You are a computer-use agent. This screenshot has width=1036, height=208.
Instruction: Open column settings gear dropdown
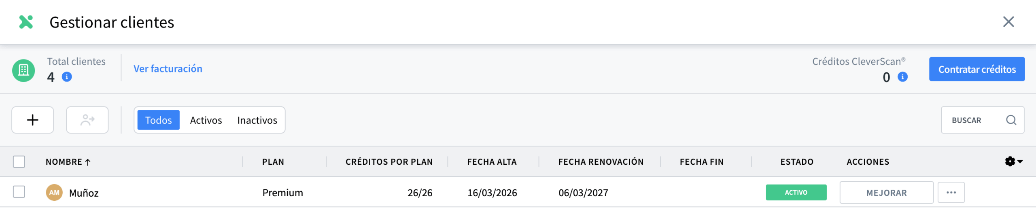tap(1013, 161)
